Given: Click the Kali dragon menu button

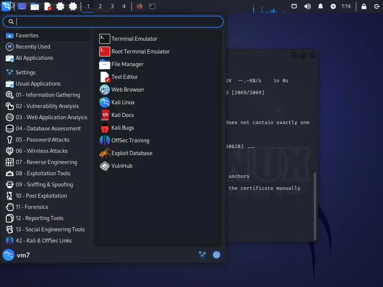Looking at the screenshot, I should (7, 6).
